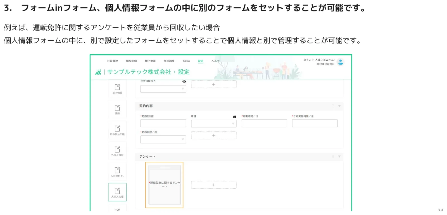Open the 基本情報 sidebar form
The width and height of the screenshot is (447, 215).
(x=117, y=89)
